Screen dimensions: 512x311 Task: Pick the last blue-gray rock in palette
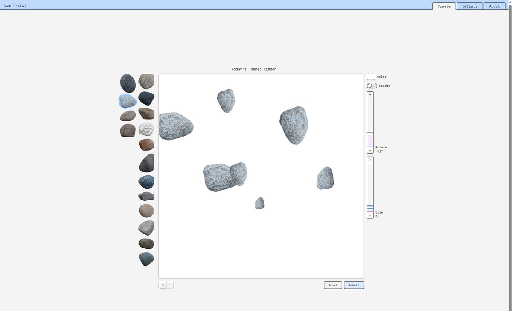pyautogui.click(x=146, y=259)
